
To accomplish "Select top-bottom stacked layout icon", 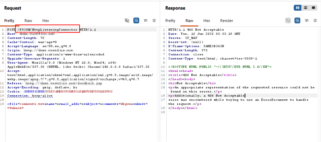I will click(306, 8).
